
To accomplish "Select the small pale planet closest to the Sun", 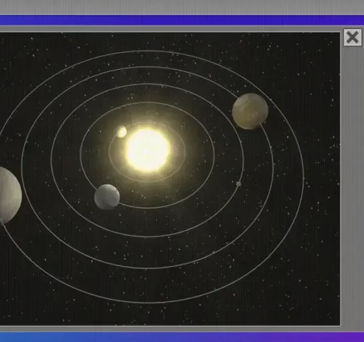I will click(x=121, y=132).
